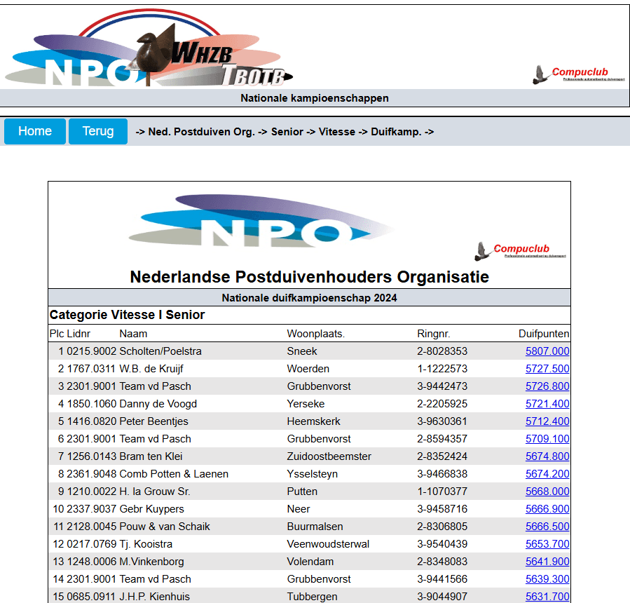Click the 5666.900 link for Gebr Kuypers

[547, 509]
